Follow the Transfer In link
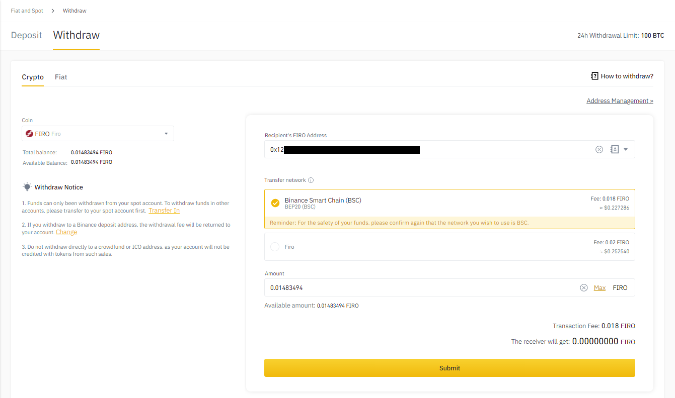 [x=164, y=211]
